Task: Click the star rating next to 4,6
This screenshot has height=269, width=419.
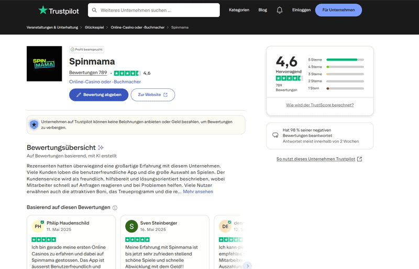Action: pyautogui.click(x=127, y=73)
